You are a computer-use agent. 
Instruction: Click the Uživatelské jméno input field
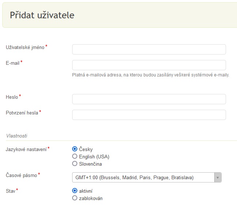[149, 49]
